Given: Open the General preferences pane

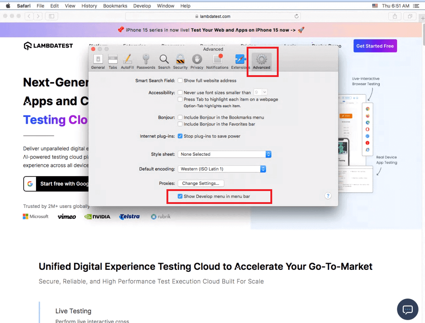Looking at the screenshot, I should point(98,62).
